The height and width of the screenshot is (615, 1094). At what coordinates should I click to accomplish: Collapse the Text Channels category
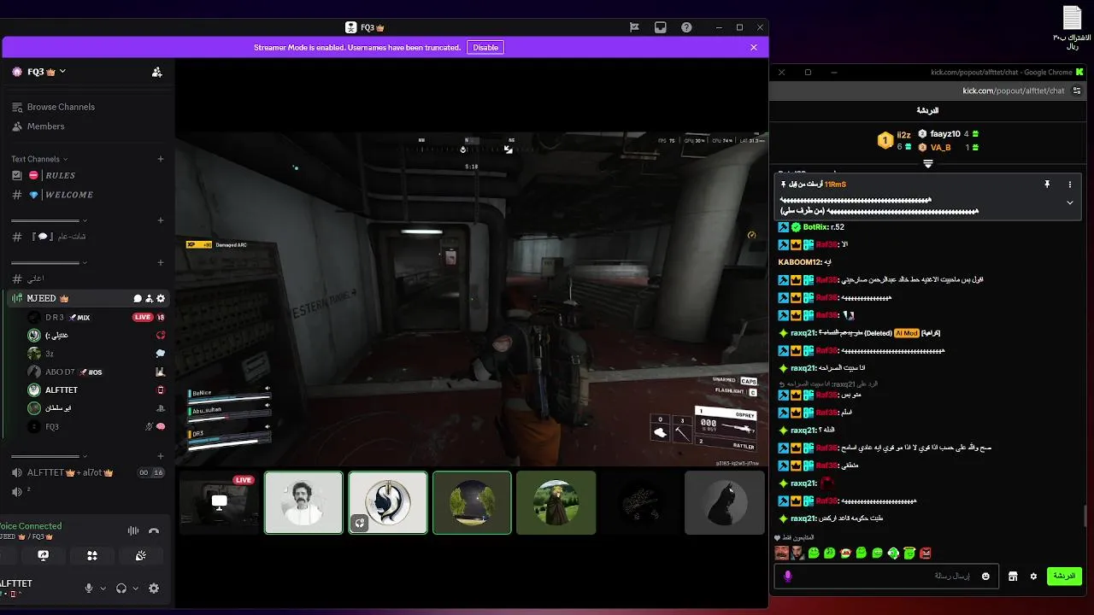coord(39,159)
